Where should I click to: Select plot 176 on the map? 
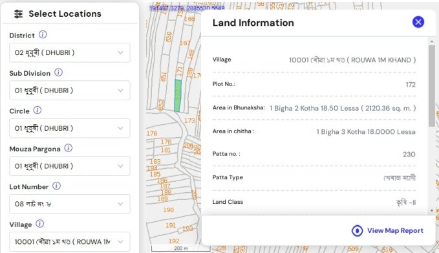(152, 133)
